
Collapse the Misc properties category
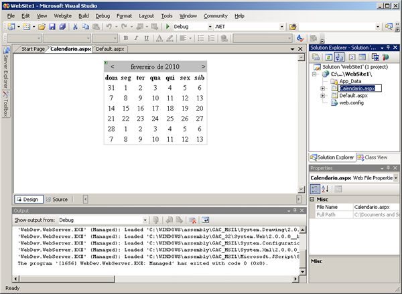(312, 199)
